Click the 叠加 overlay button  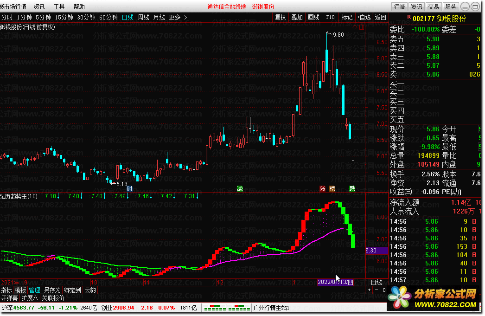click(297, 17)
